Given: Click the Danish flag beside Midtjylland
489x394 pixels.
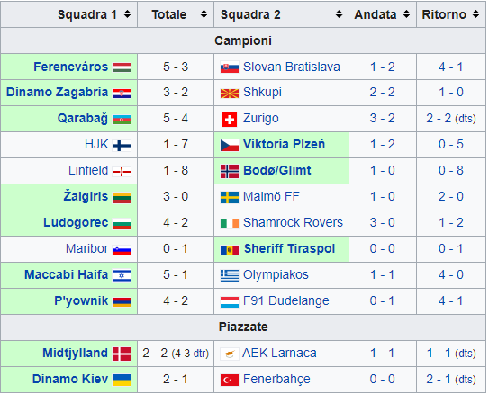Looking at the screenshot, I should (122, 354).
